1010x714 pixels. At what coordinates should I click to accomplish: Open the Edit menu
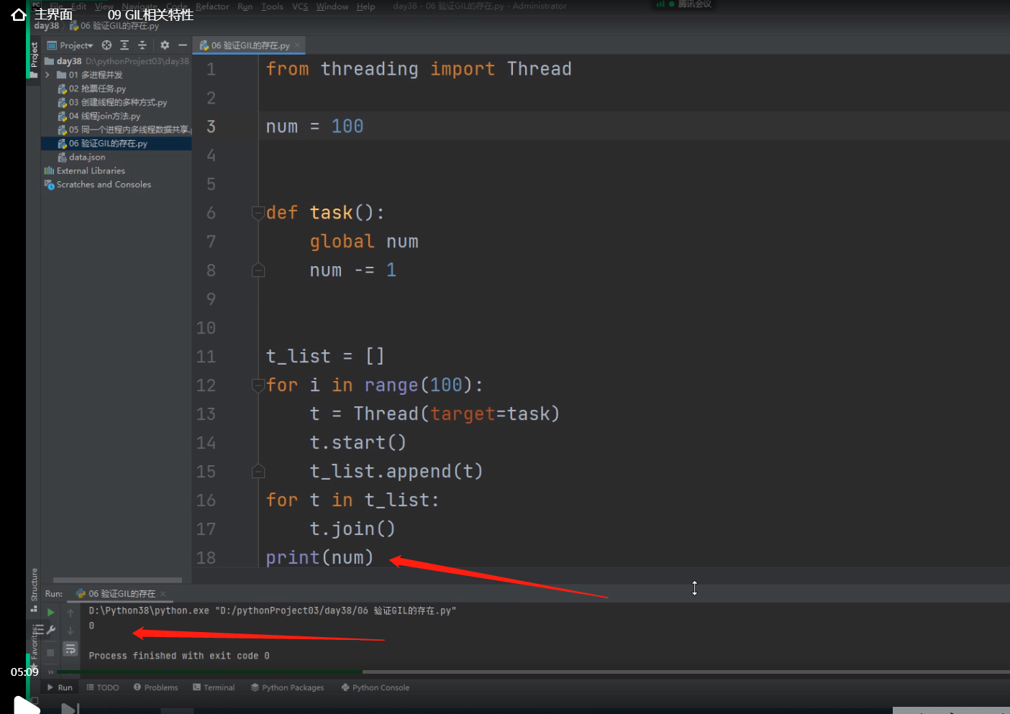click(x=78, y=6)
